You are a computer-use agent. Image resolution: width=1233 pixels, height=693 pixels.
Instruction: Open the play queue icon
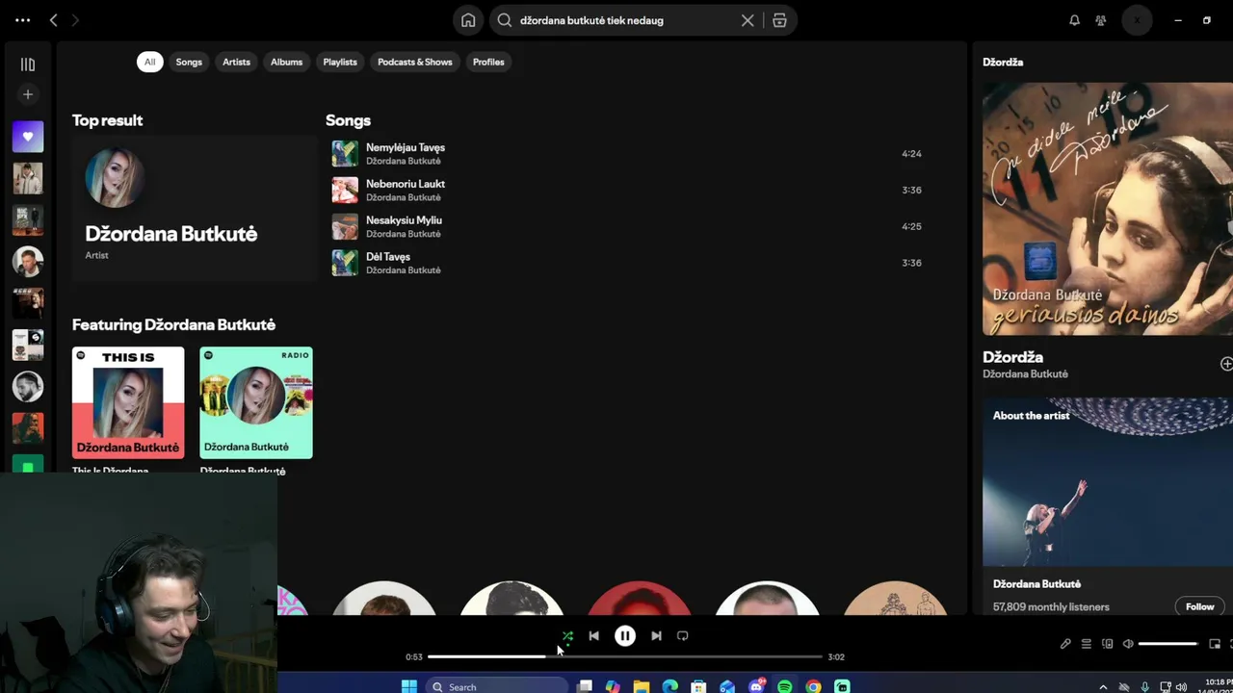pos(1087,644)
